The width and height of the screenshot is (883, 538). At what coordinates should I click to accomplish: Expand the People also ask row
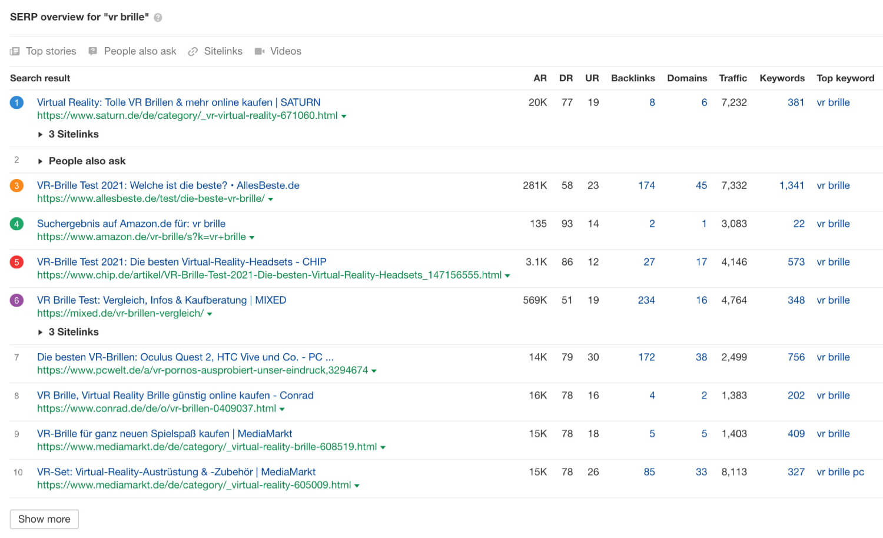(81, 161)
